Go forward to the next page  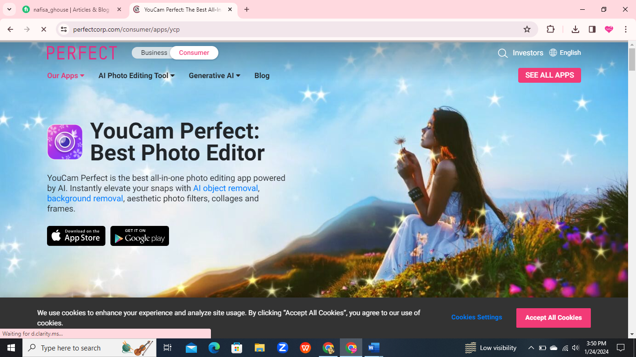coord(27,29)
